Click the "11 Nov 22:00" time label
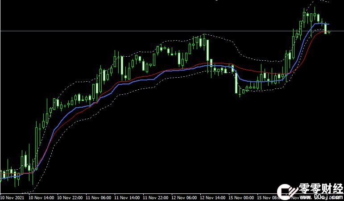The height and width of the screenshot is (201, 344). (x=156, y=198)
